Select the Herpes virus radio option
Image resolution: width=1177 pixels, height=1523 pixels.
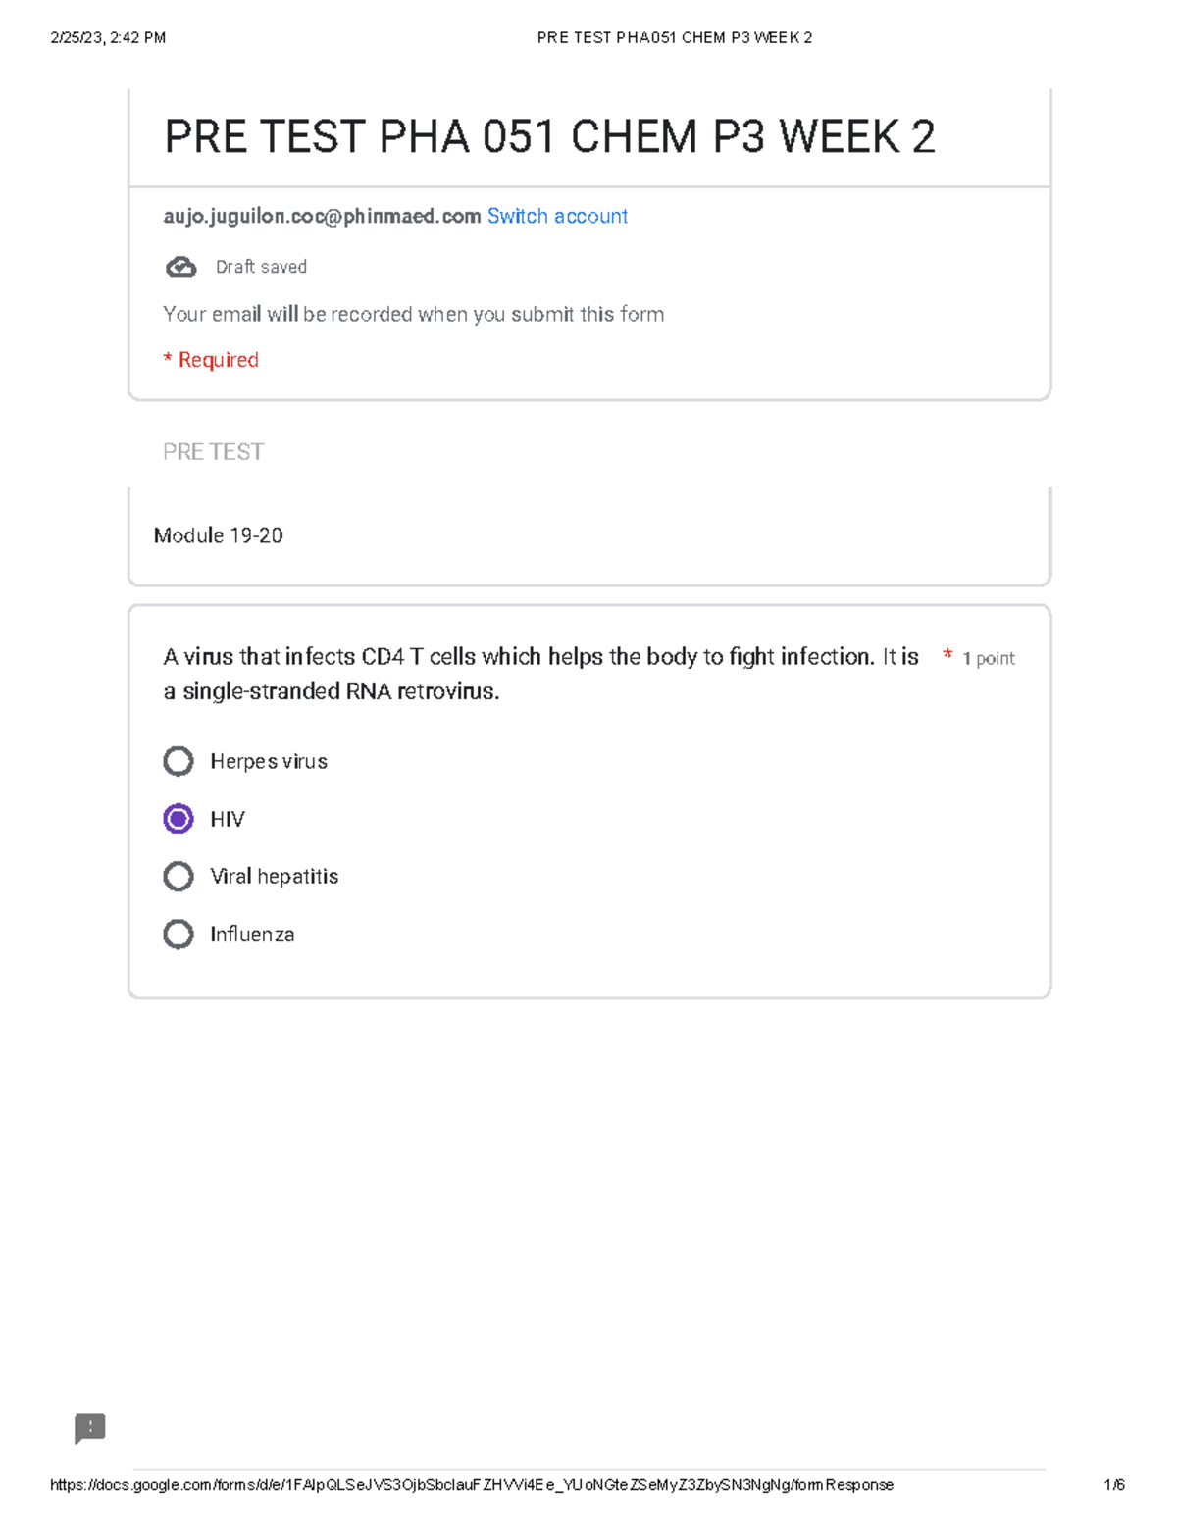pos(179,761)
